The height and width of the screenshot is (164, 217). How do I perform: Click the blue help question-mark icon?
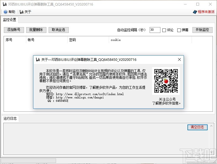coord(6,12)
